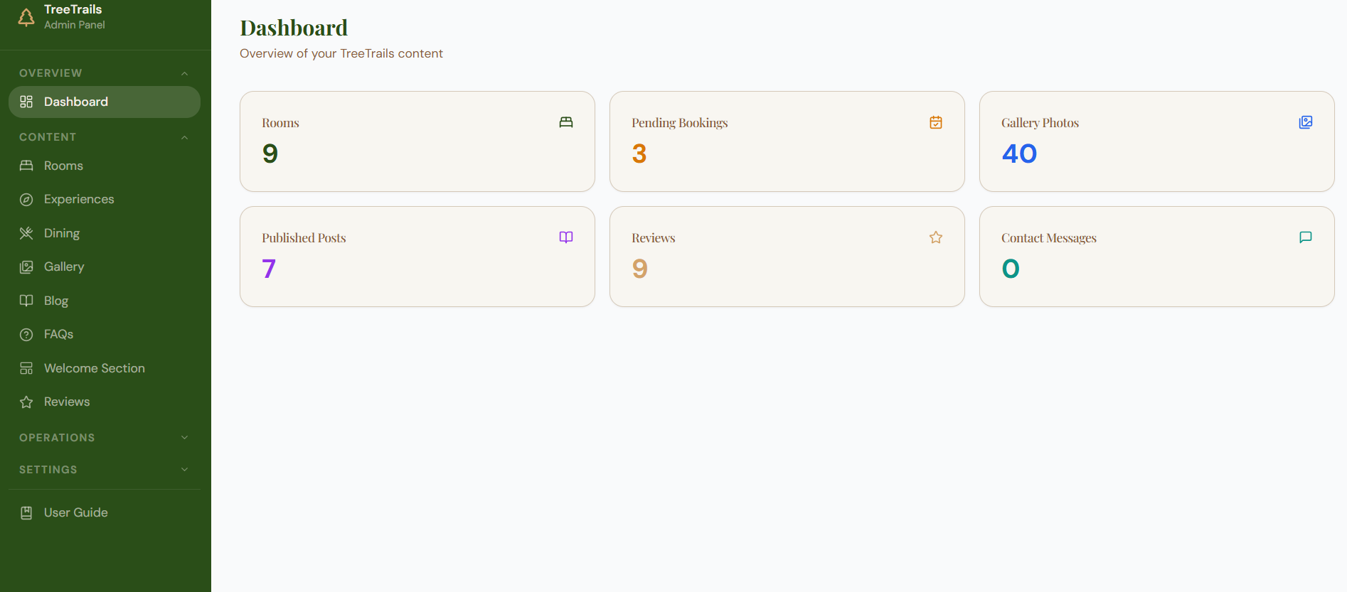Open the FAQs sidebar entry
1347x592 pixels.
[105, 334]
